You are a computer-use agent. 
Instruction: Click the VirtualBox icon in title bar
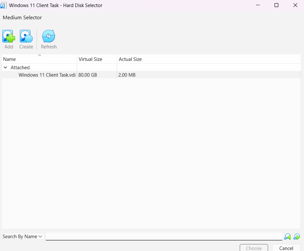click(4, 5)
